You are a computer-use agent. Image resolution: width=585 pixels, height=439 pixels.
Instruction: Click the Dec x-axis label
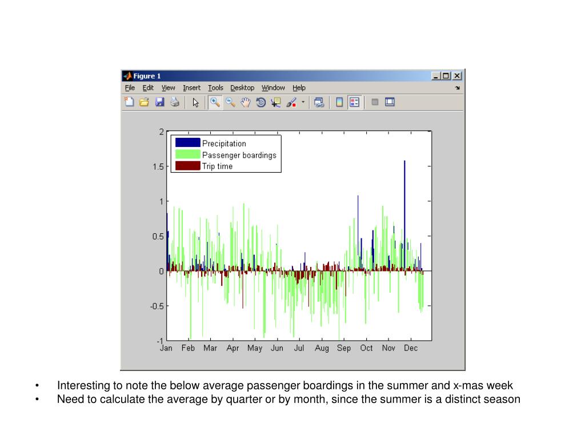click(x=411, y=348)
